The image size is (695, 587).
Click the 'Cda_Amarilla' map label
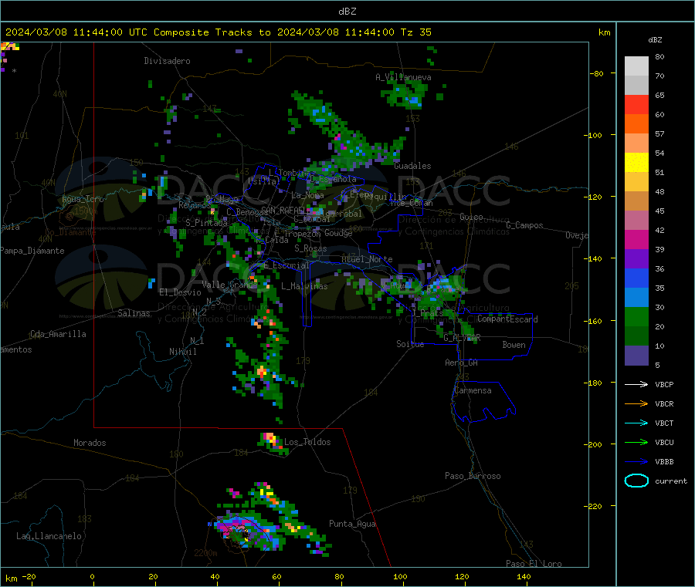(58, 334)
